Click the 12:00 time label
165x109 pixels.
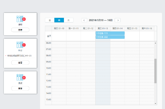tap(49, 81)
